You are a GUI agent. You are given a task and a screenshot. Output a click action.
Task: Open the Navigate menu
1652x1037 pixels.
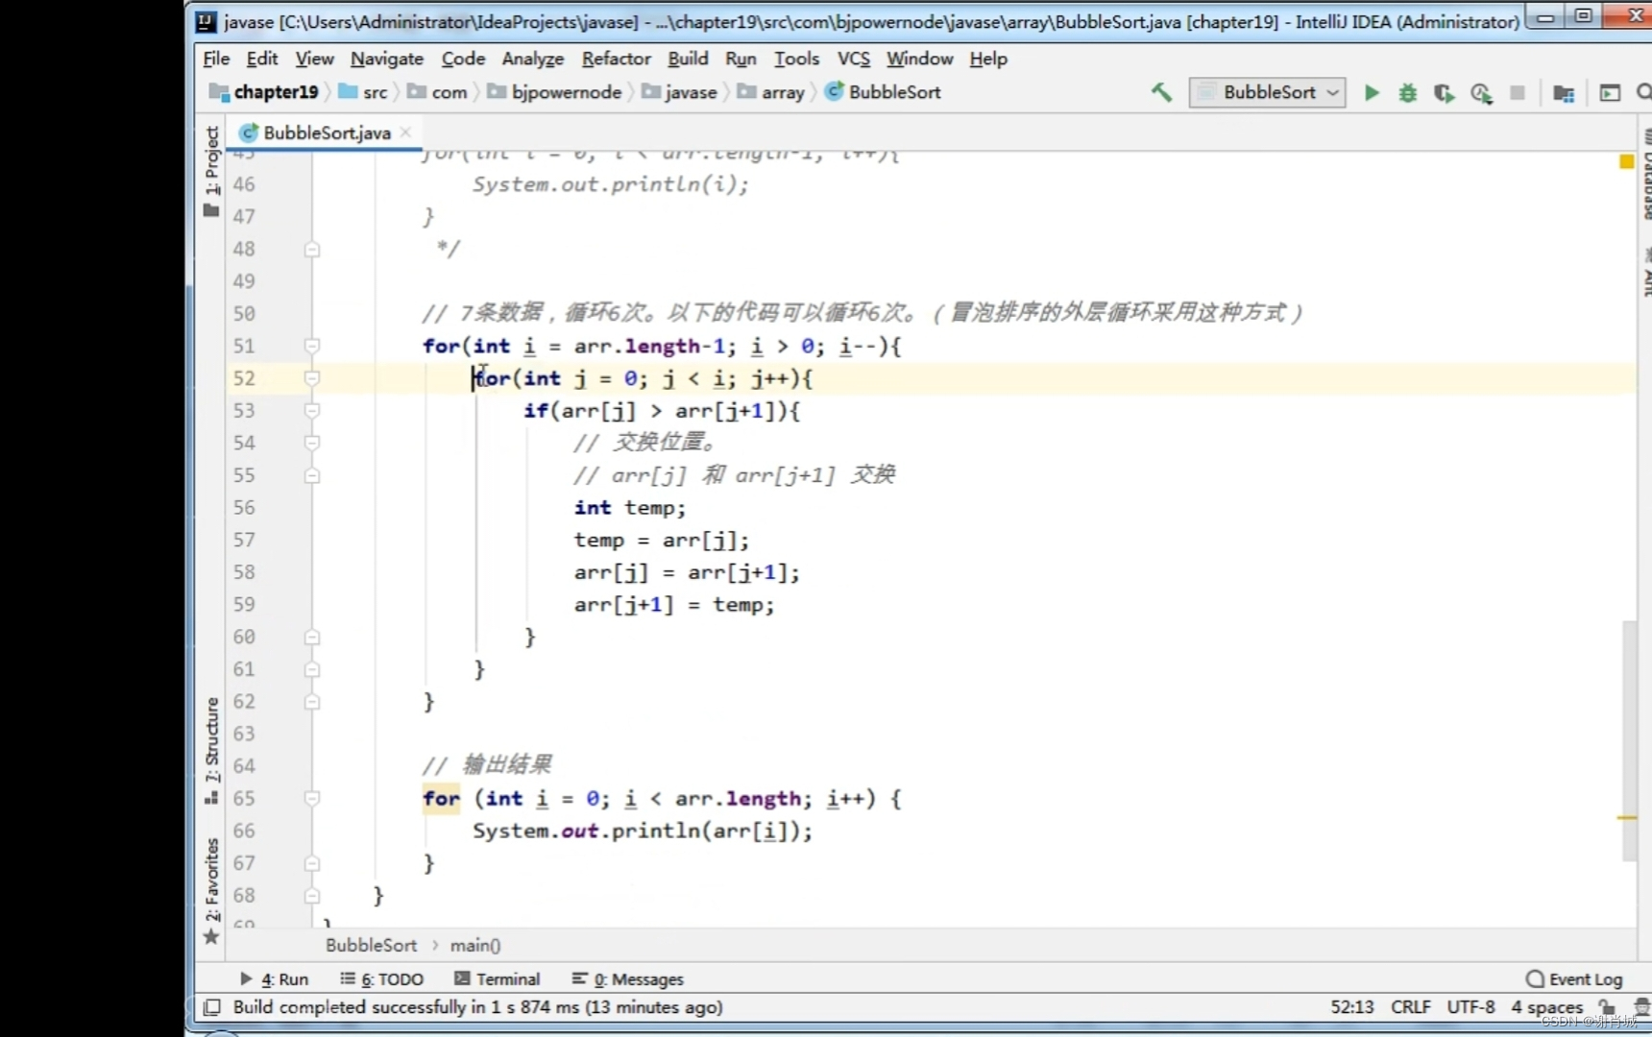point(387,59)
